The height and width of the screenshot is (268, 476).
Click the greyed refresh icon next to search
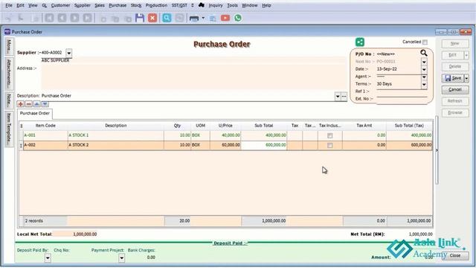[x=179, y=18]
